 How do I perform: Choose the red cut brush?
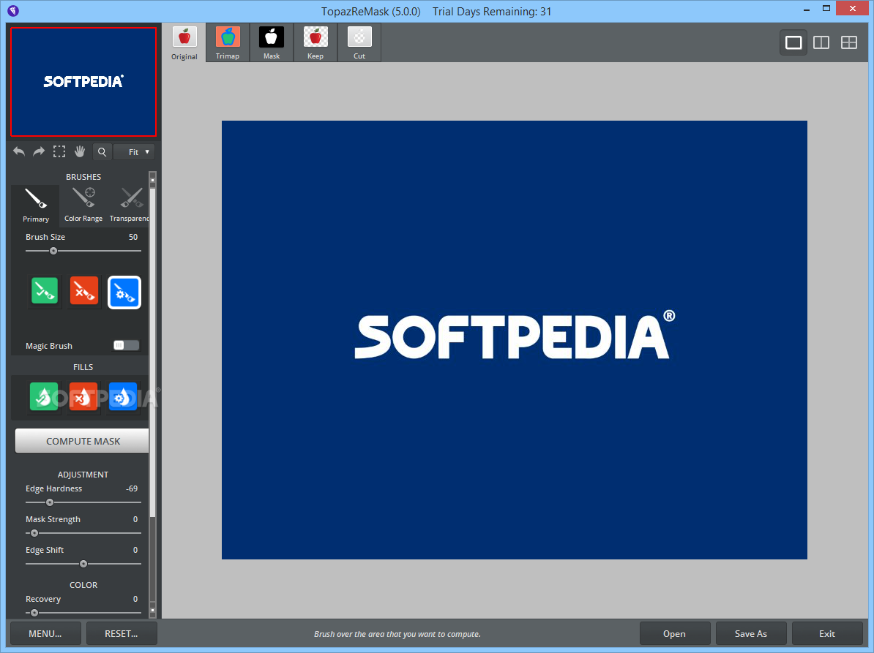click(83, 291)
